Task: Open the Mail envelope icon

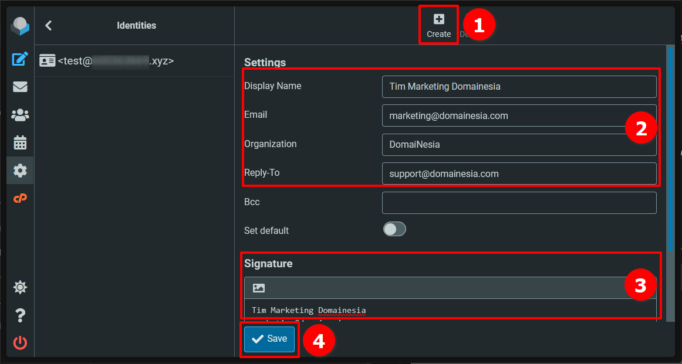Action: pyautogui.click(x=20, y=87)
